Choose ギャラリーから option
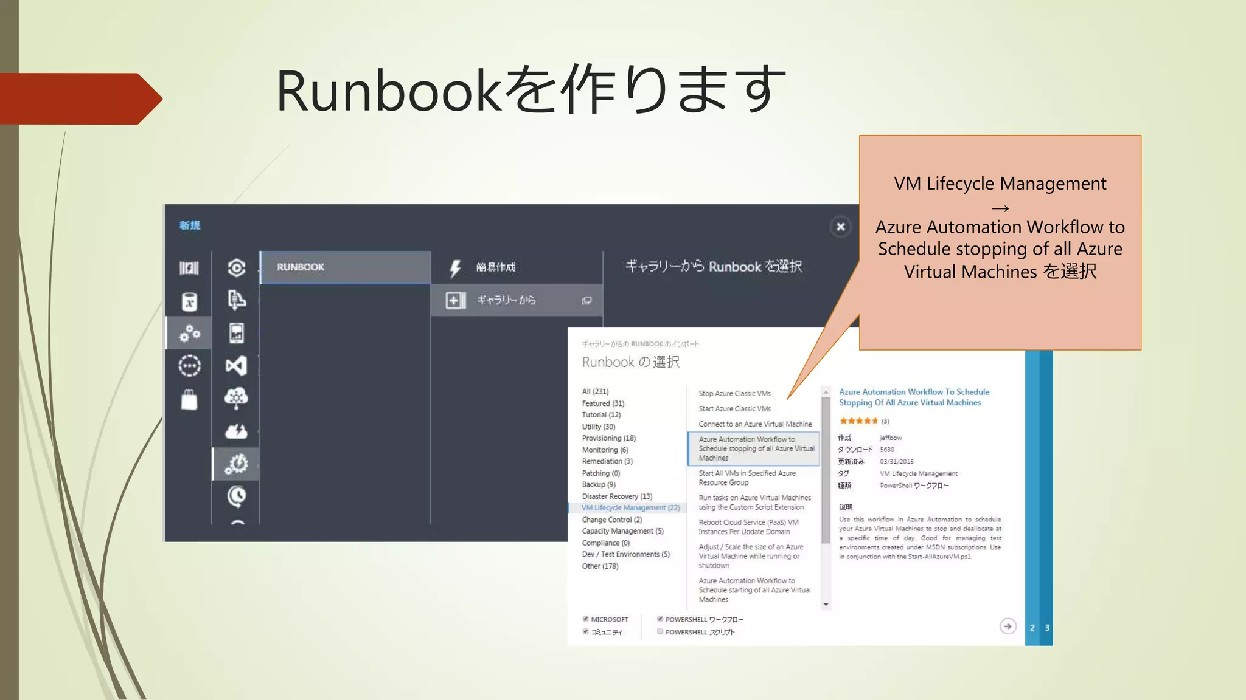 click(x=517, y=300)
